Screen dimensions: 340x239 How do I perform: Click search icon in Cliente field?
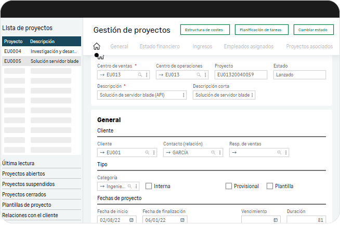(x=147, y=153)
